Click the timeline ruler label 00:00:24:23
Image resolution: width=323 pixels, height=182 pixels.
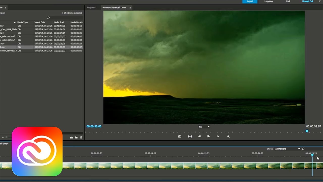257,153
